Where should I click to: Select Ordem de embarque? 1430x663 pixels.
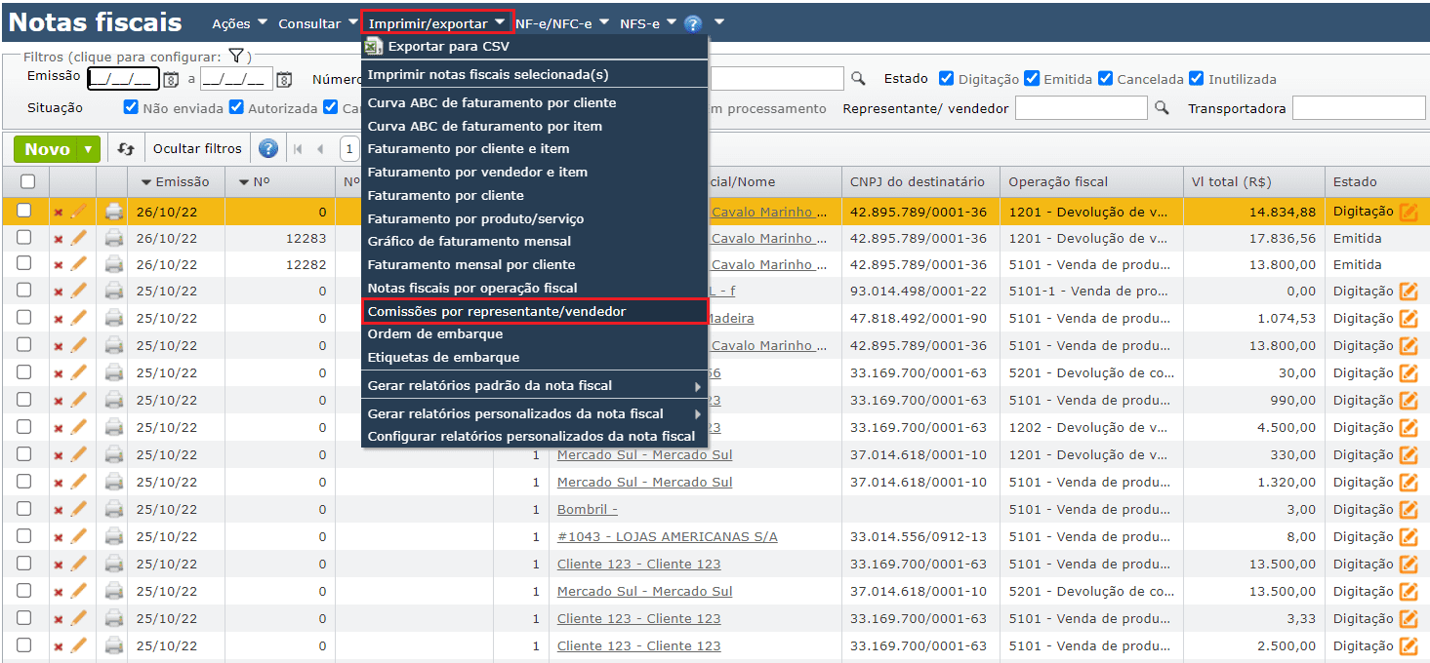click(534, 333)
